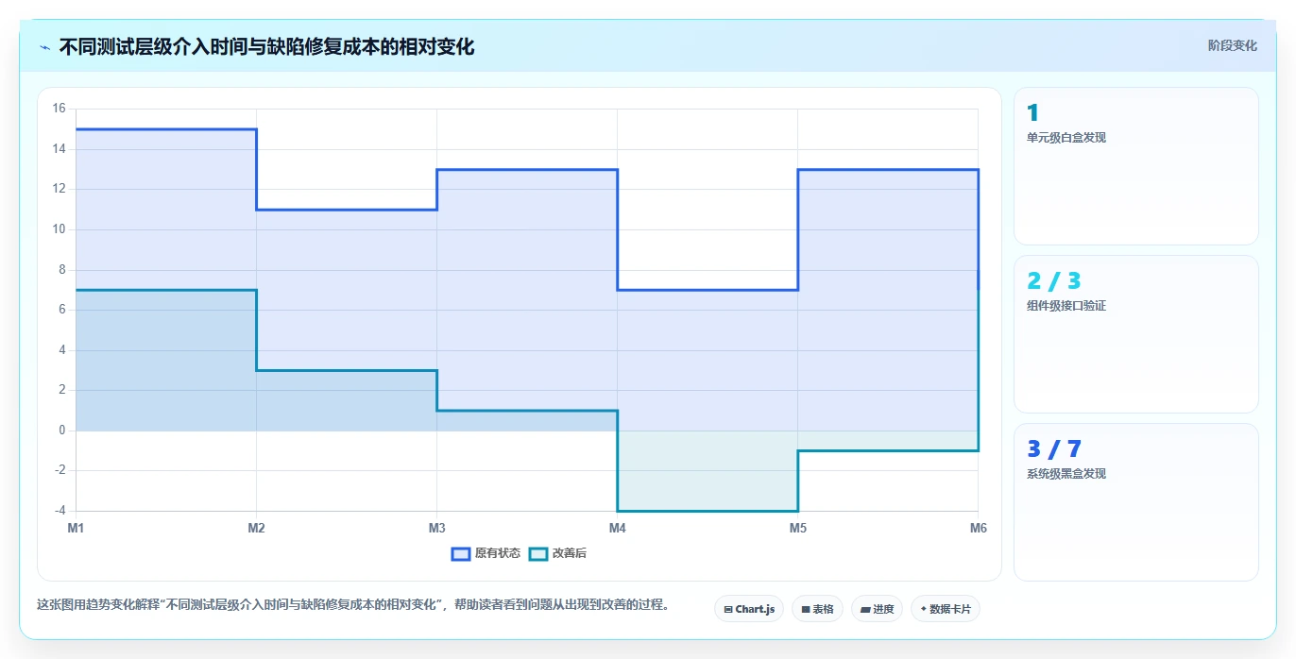The height and width of the screenshot is (659, 1296).
Task: Click the card value 1
Action: pos(1032,112)
